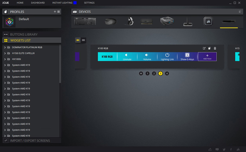Switch to carousel screen view

click(78, 40)
